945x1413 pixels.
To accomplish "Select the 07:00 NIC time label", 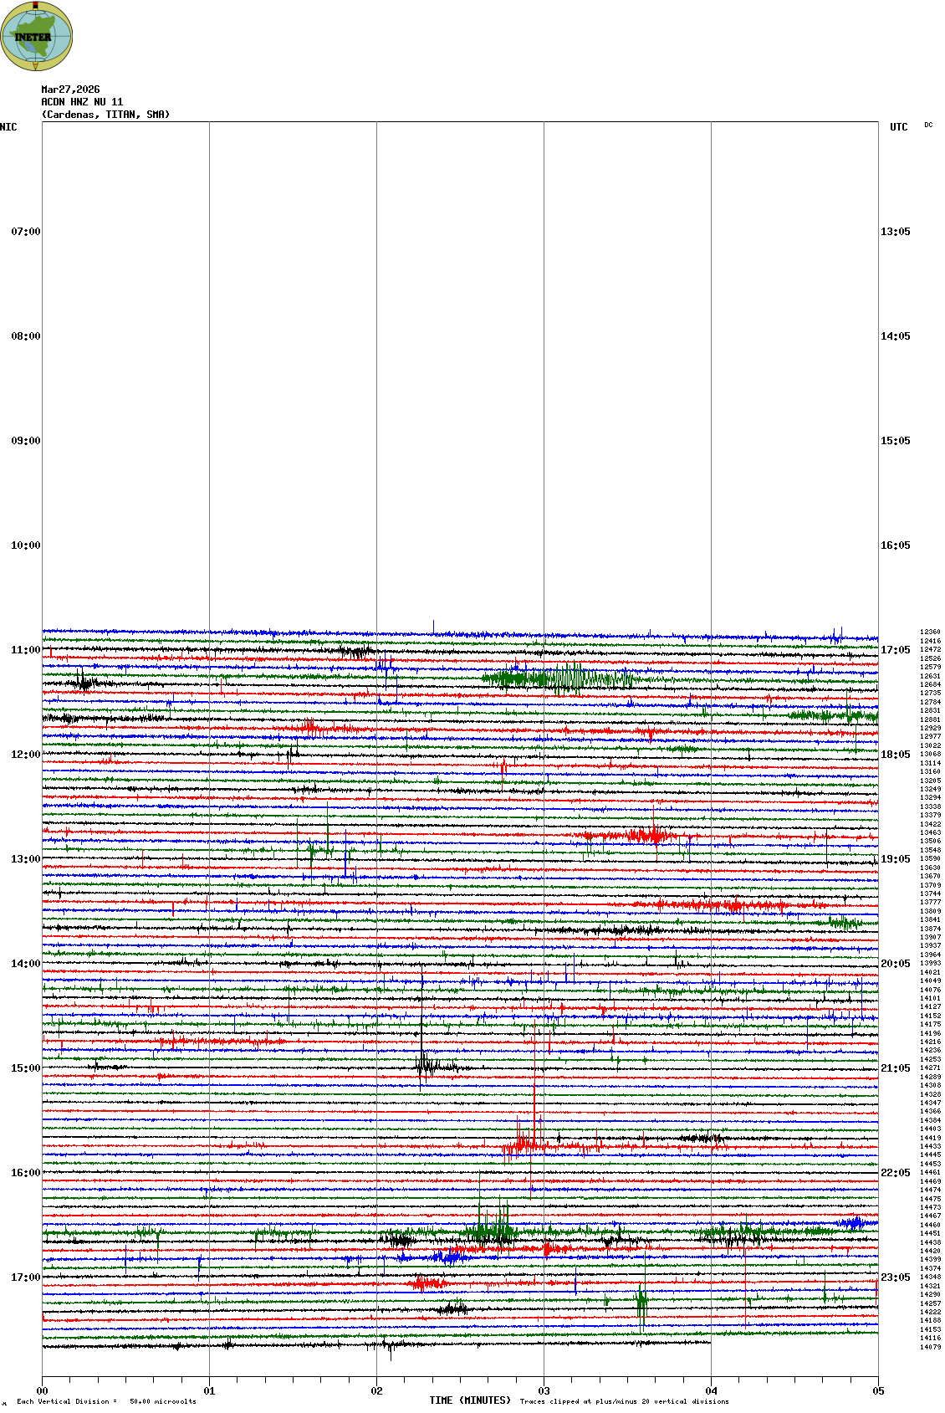I will coord(25,232).
